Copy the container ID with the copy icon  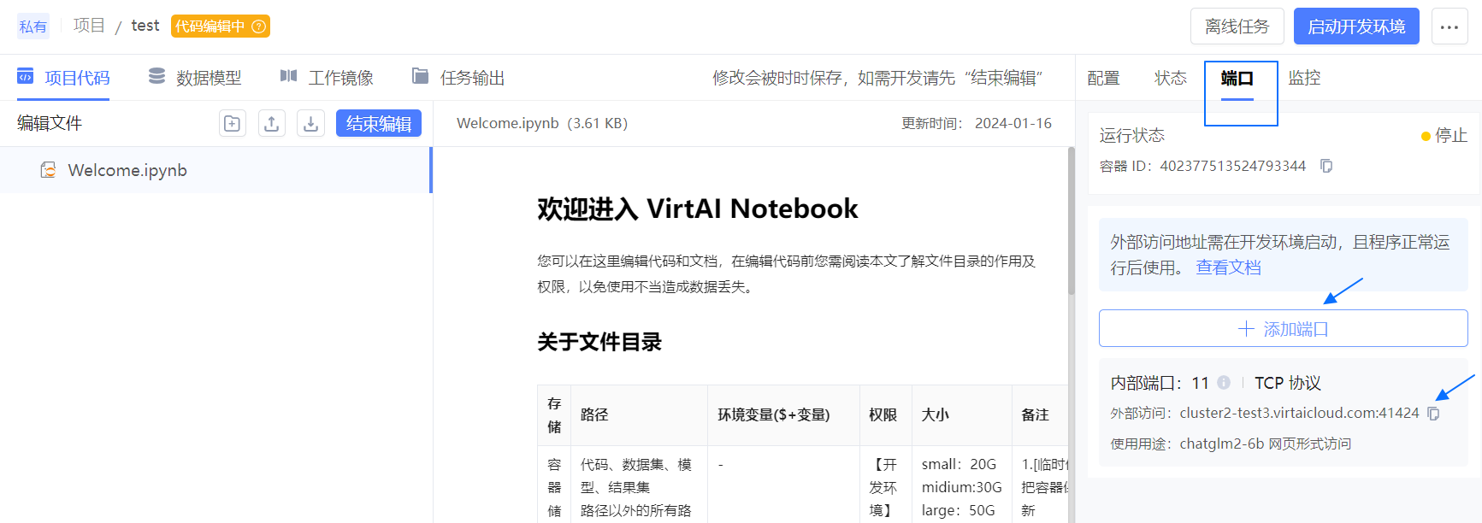coord(1326,166)
